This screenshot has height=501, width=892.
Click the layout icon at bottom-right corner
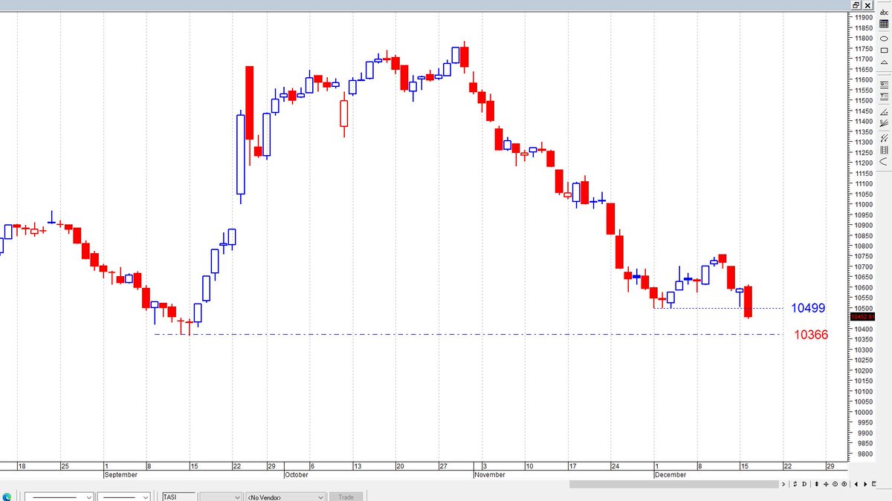coord(873,483)
